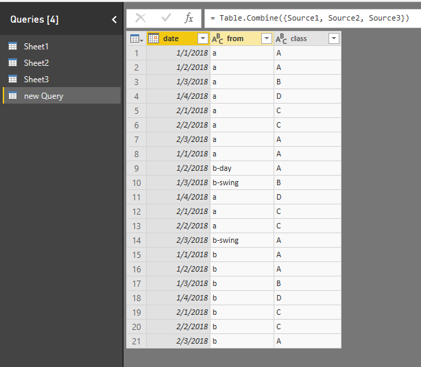The height and width of the screenshot is (367, 421).
Task: Click the 2/3/2018 date in row 7
Action: 178,139
